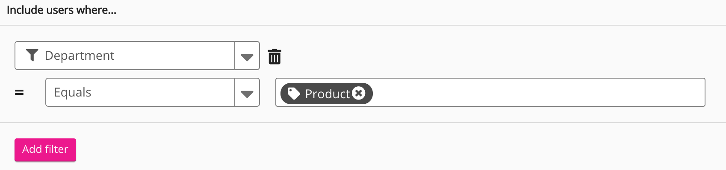Image resolution: width=726 pixels, height=170 pixels.
Task: Open the Department field arrow
Action: [247, 56]
